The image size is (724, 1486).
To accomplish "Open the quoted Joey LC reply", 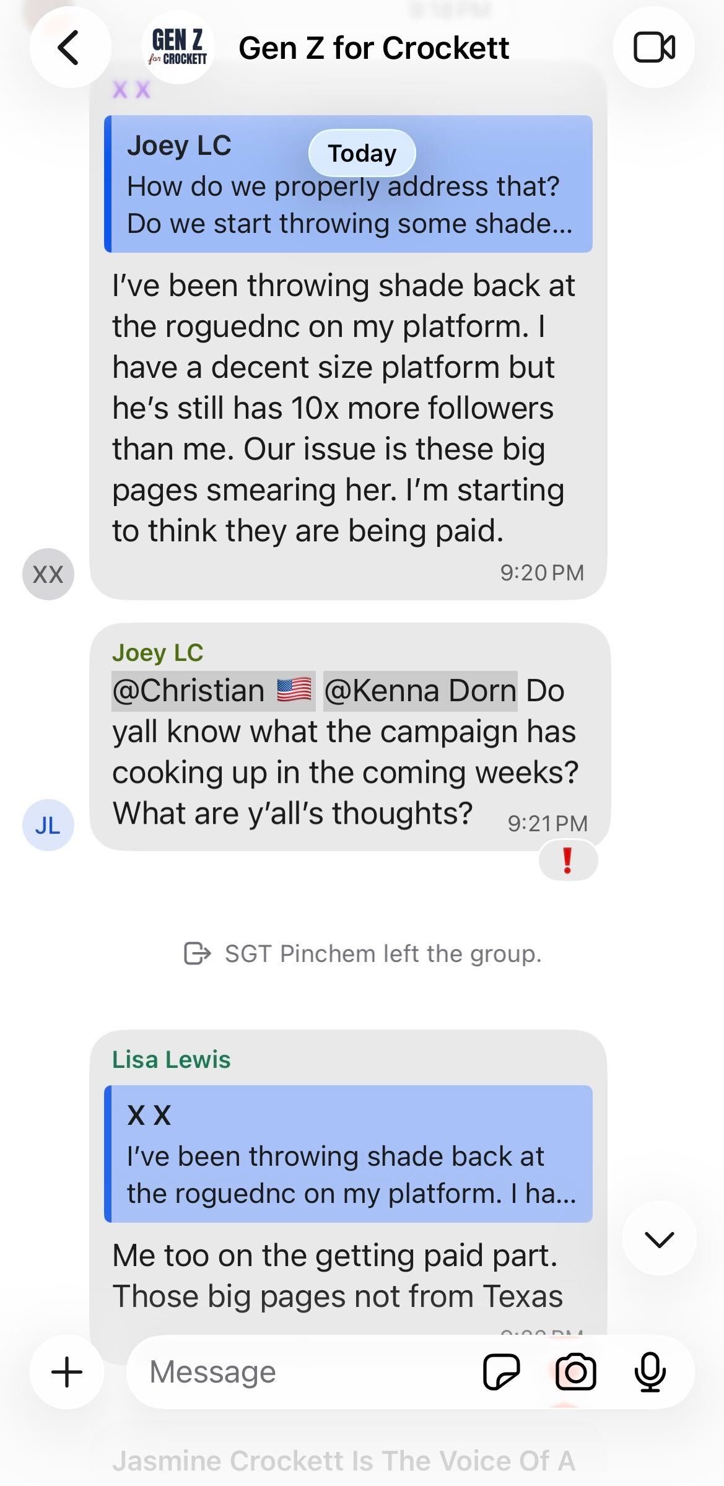I will tap(348, 184).
